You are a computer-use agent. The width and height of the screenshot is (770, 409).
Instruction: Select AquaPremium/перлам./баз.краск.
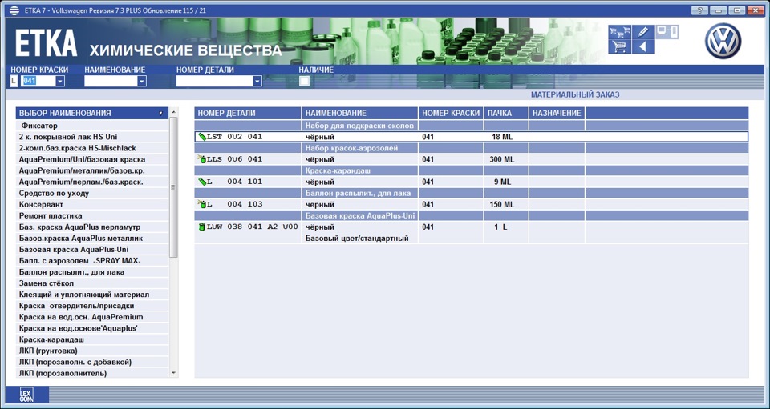click(92, 182)
